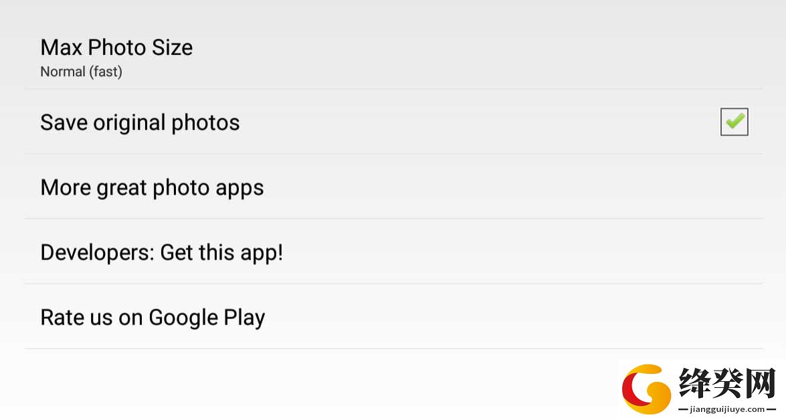Click the Max Photo Size heading
The image size is (786, 420).
(x=116, y=47)
